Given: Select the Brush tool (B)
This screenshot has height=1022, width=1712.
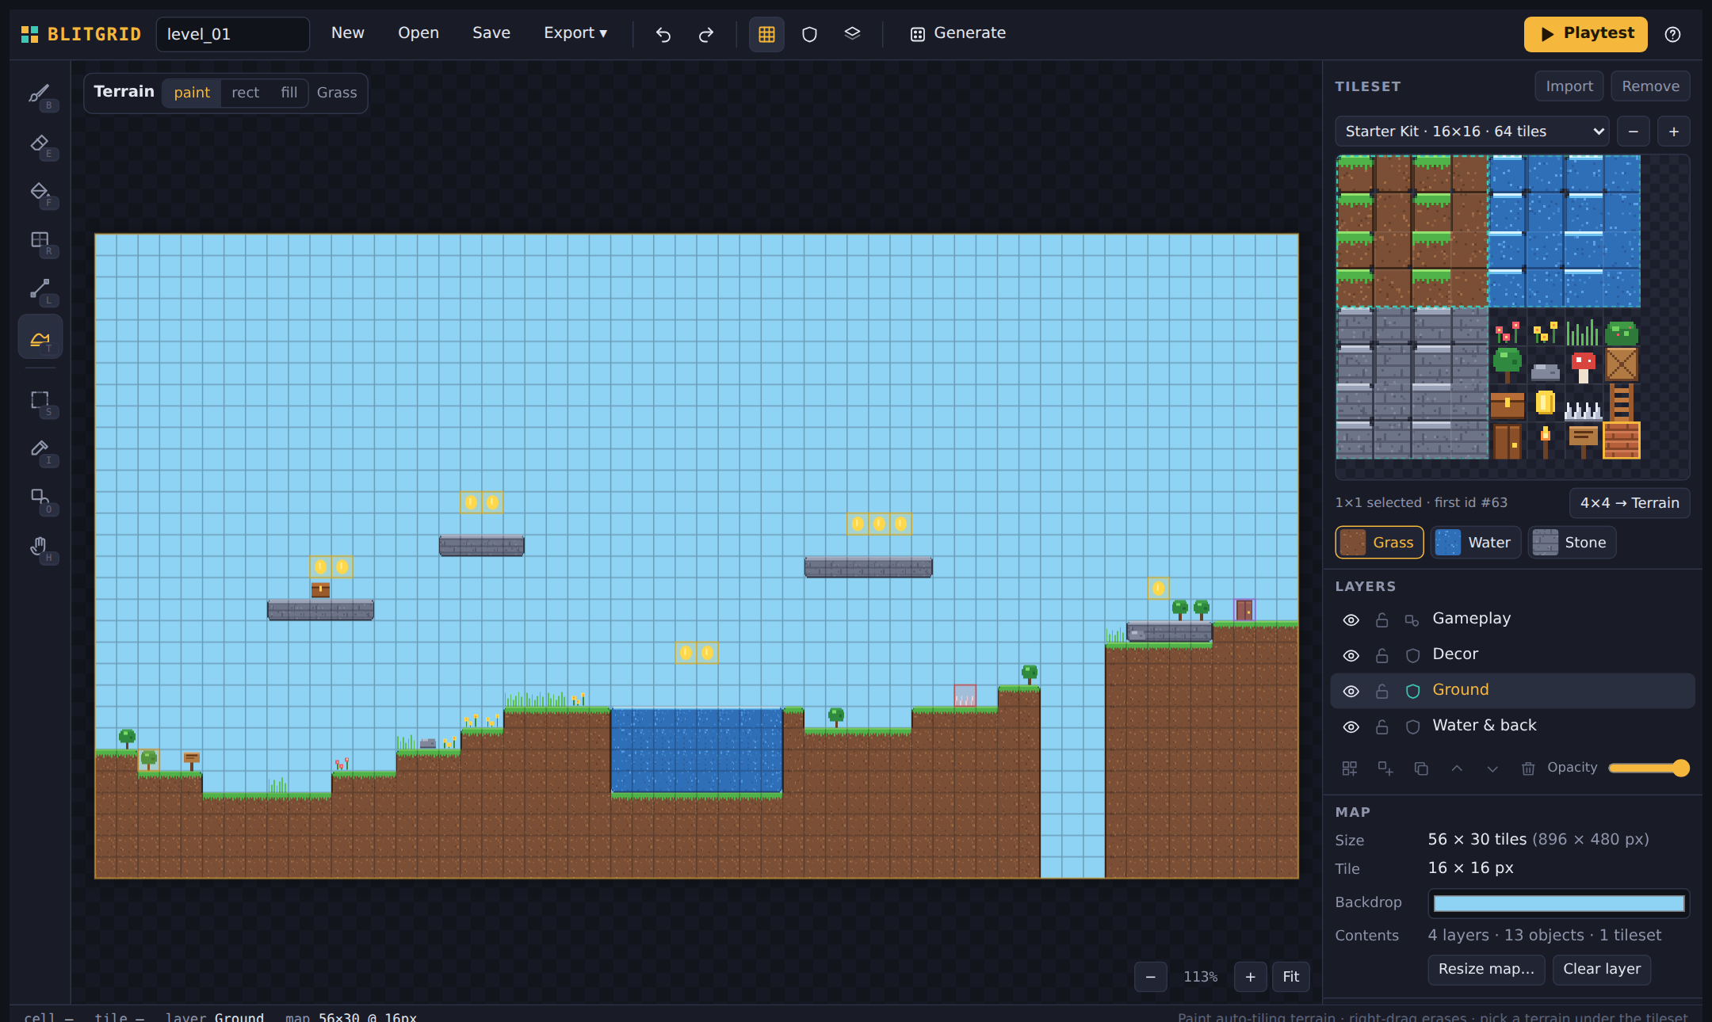Looking at the screenshot, I should click(x=40, y=94).
